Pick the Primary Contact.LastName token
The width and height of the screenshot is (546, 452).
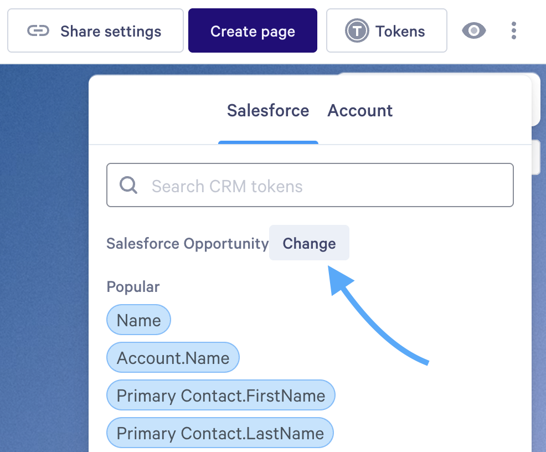[x=220, y=433]
